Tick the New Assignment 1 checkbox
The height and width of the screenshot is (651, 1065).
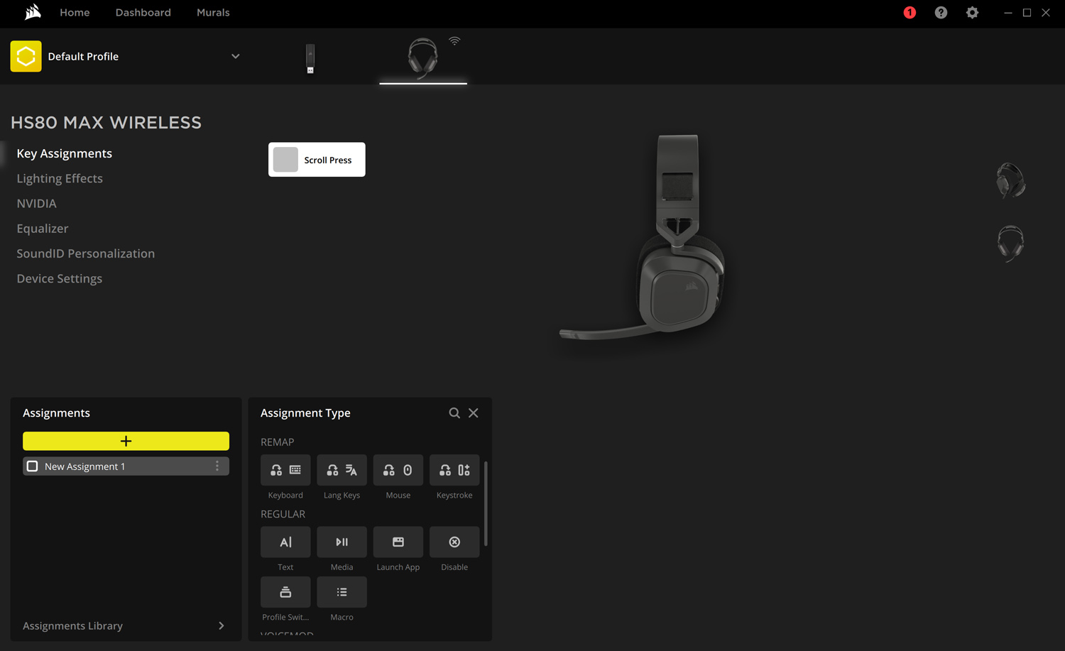tap(33, 466)
